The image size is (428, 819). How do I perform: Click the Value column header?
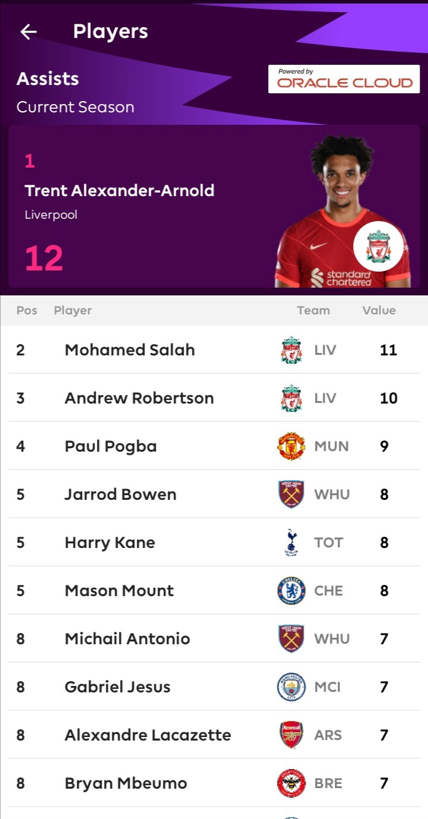[x=379, y=310]
